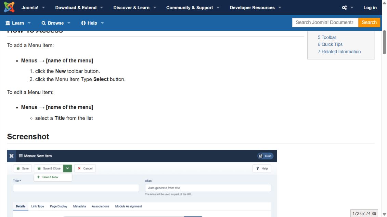Viewport: 387px width, 217px height.
Task: Click the Log in link
Action: click(x=370, y=8)
